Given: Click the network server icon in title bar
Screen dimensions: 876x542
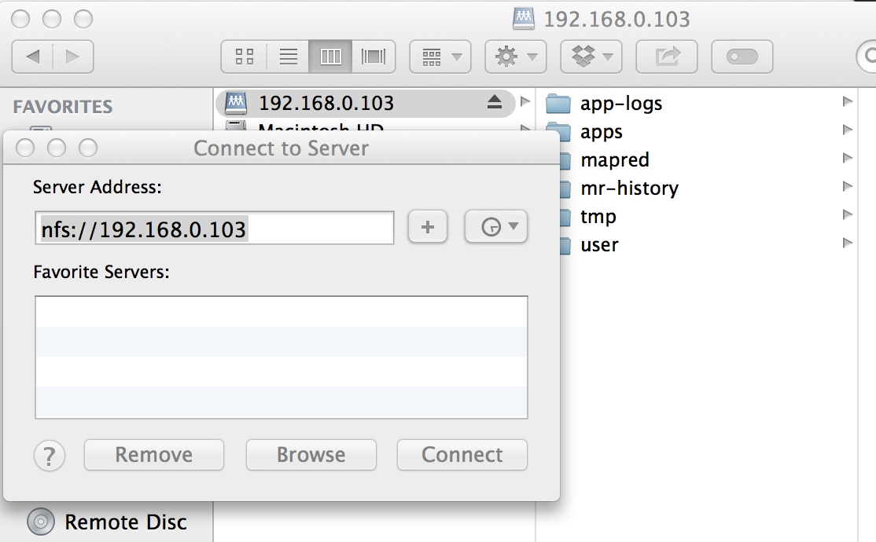Looking at the screenshot, I should point(524,18).
